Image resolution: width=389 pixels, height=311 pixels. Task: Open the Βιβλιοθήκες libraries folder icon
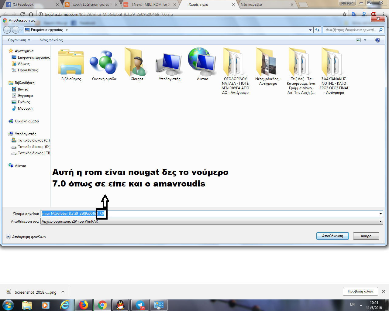click(x=71, y=63)
